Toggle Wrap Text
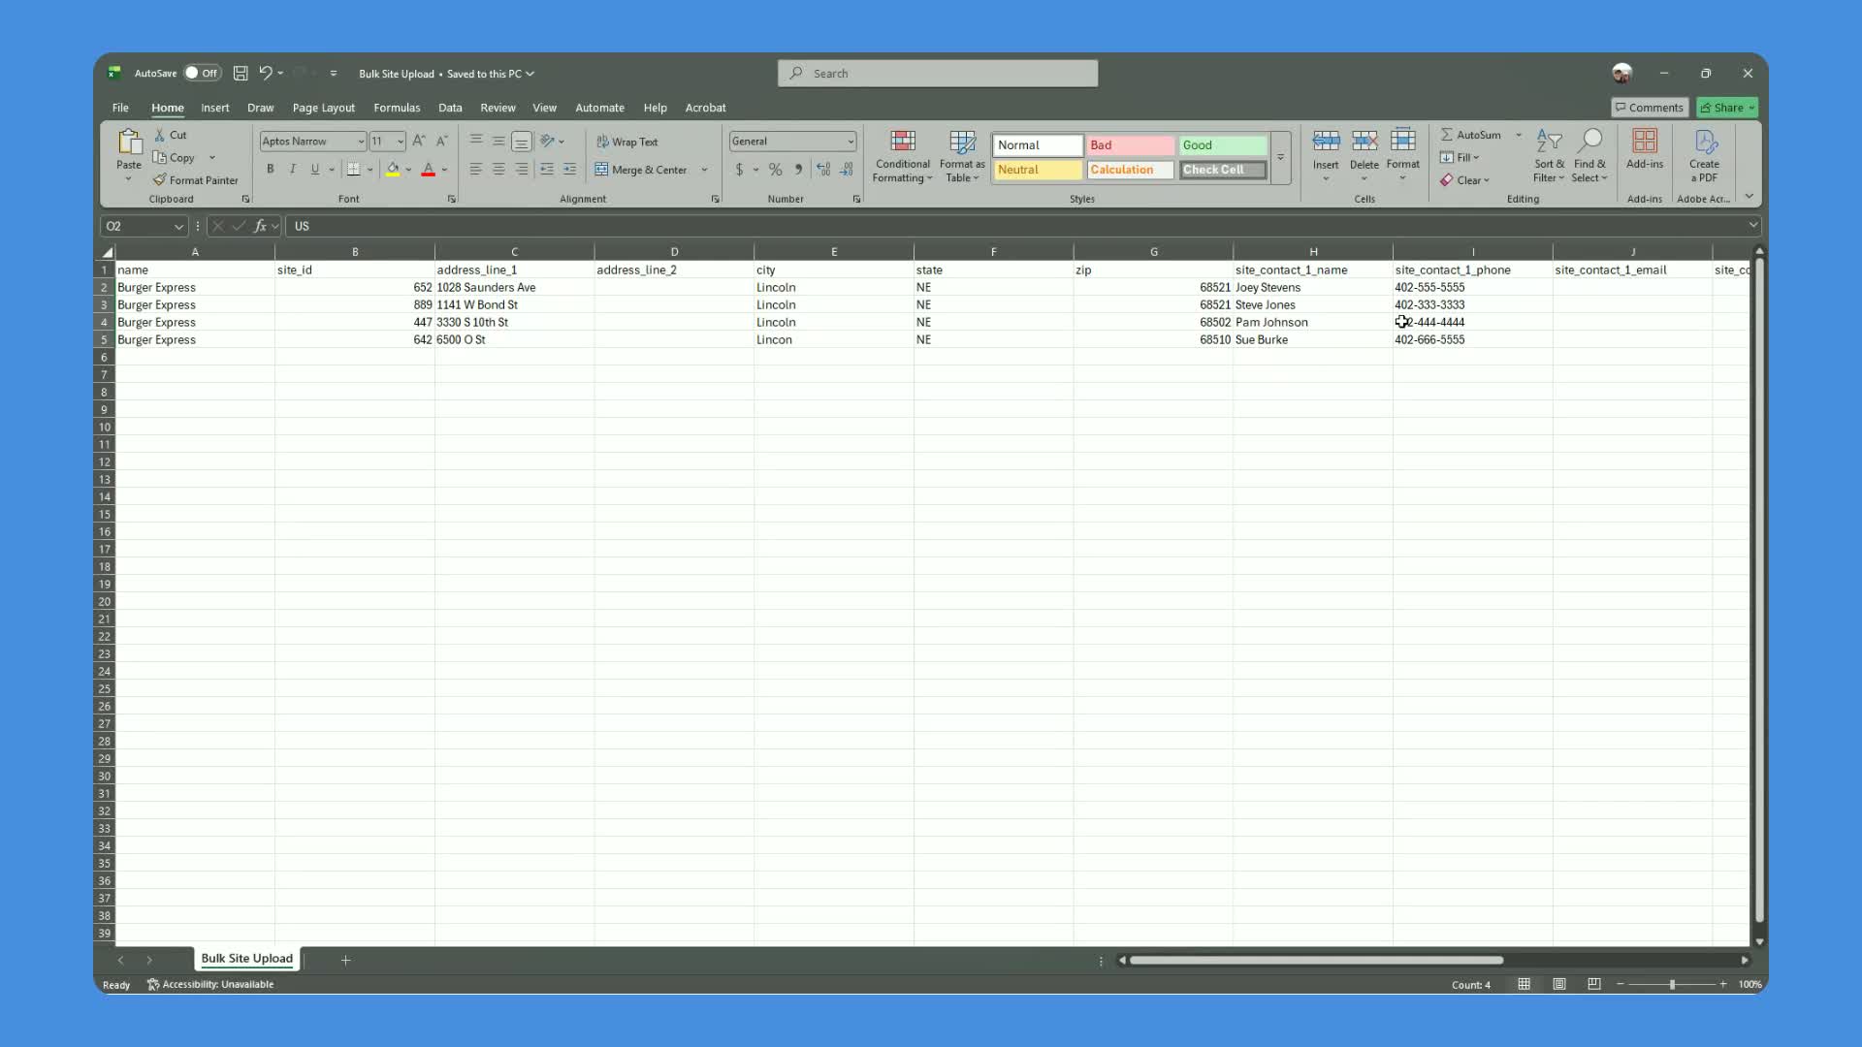Viewport: 1862px width, 1047px height. [x=627, y=142]
